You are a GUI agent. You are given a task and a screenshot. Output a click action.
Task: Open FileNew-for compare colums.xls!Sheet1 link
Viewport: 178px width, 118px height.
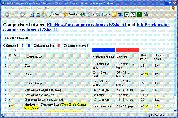[x=87, y=25]
